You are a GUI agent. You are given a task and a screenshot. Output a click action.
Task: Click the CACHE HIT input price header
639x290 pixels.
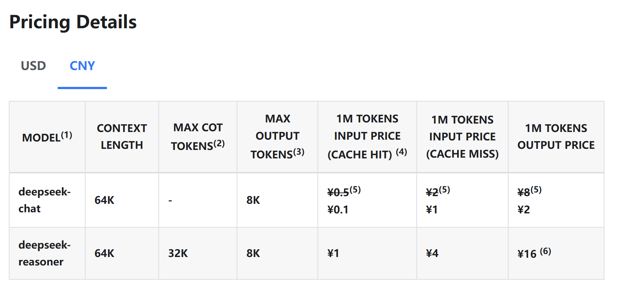(367, 136)
